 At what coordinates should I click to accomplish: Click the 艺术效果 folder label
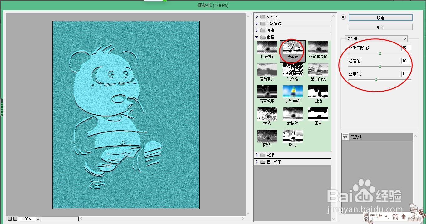point(274,162)
